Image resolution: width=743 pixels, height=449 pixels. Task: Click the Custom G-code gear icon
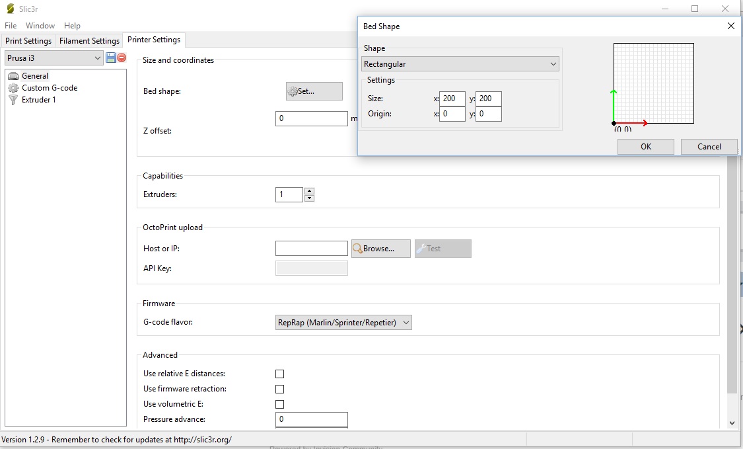coord(13,88)
